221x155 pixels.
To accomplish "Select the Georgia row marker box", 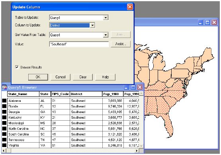I will tap(4, 112).
